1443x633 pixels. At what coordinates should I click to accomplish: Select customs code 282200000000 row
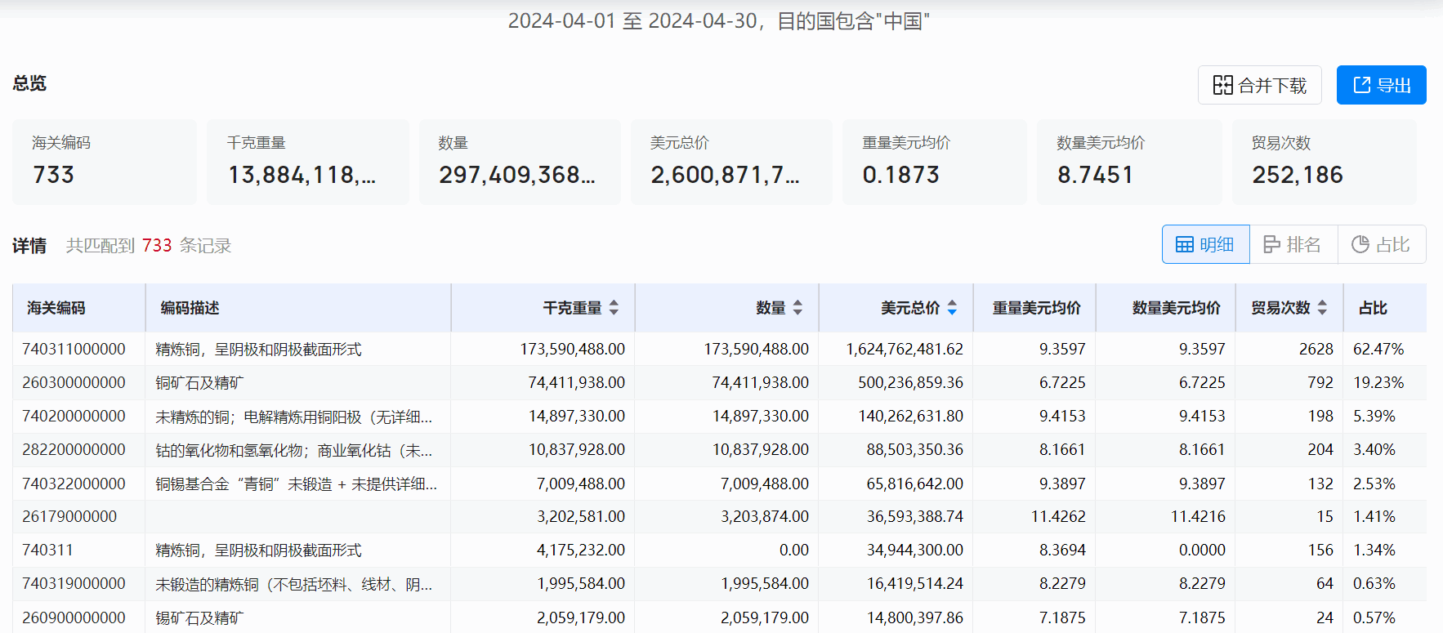click(x=74, y=449)
